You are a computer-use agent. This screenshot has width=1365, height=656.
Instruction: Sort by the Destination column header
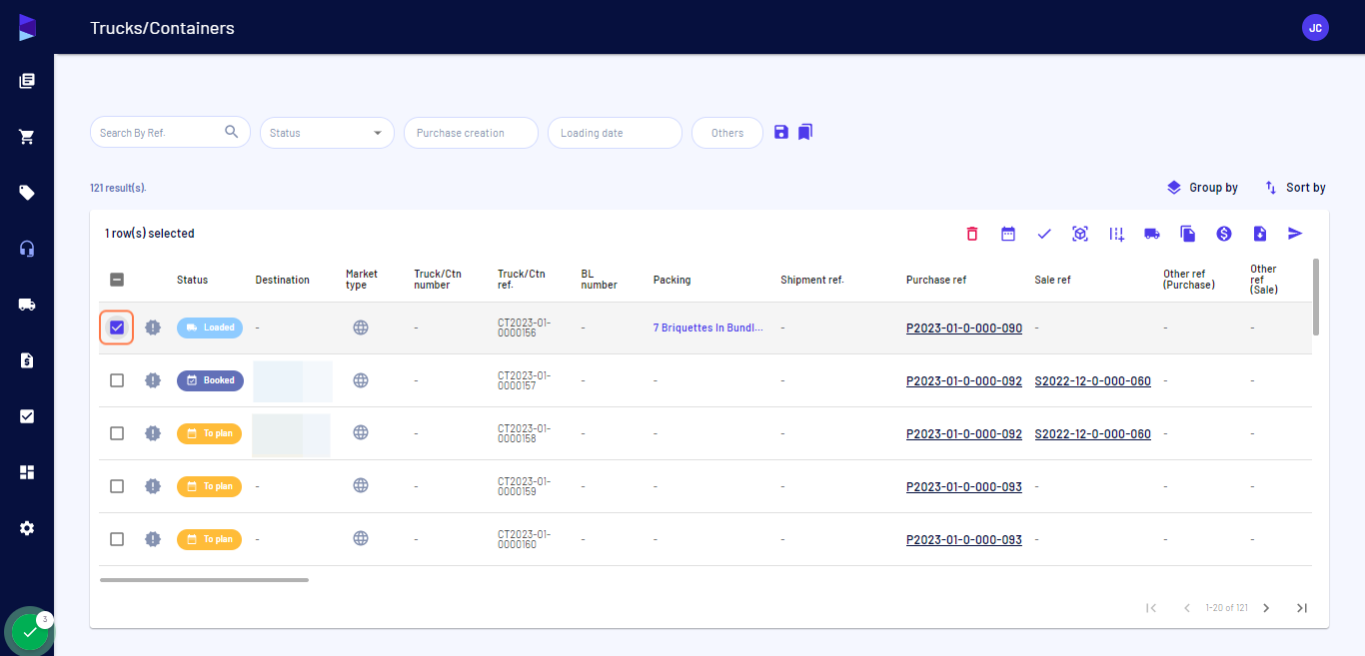(x=283, y=280)
